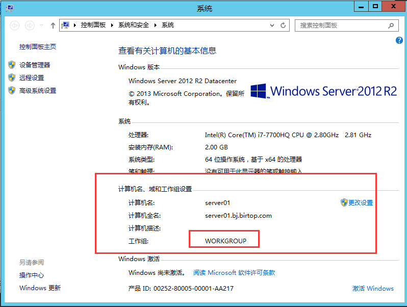Click the shield icon next to 高级系统设置
The image size is (407, 307).
tap(12, 91)
